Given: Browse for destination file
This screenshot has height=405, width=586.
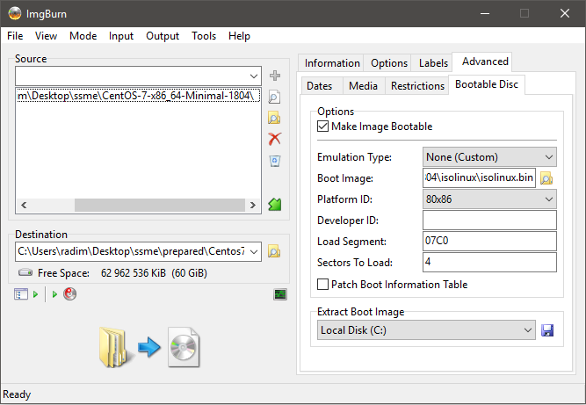Looking at the screenshot, I should point(274,252).
